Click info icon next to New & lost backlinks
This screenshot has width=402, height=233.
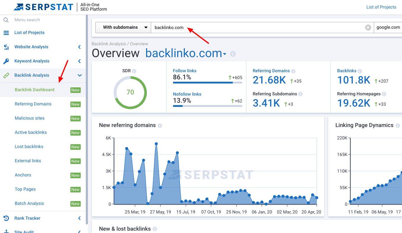[155, 229]
